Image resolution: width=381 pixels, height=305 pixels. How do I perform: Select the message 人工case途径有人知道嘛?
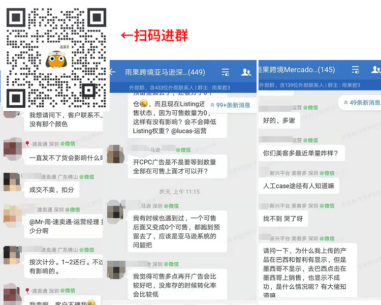(x=298, y=186)
